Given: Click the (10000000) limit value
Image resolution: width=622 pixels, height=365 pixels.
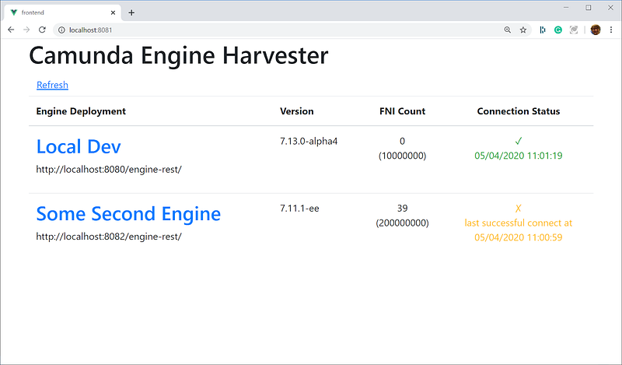Looking at the screenshot, I should tap(402, 156).
